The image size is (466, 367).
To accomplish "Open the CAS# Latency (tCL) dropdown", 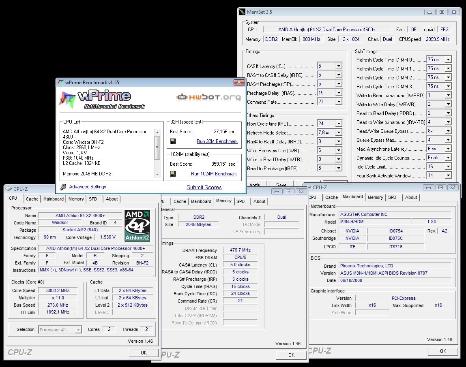I will click(x=339, y=66).
